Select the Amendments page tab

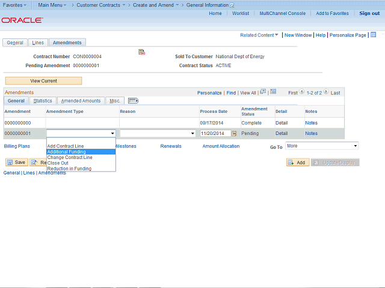[67, 43]
